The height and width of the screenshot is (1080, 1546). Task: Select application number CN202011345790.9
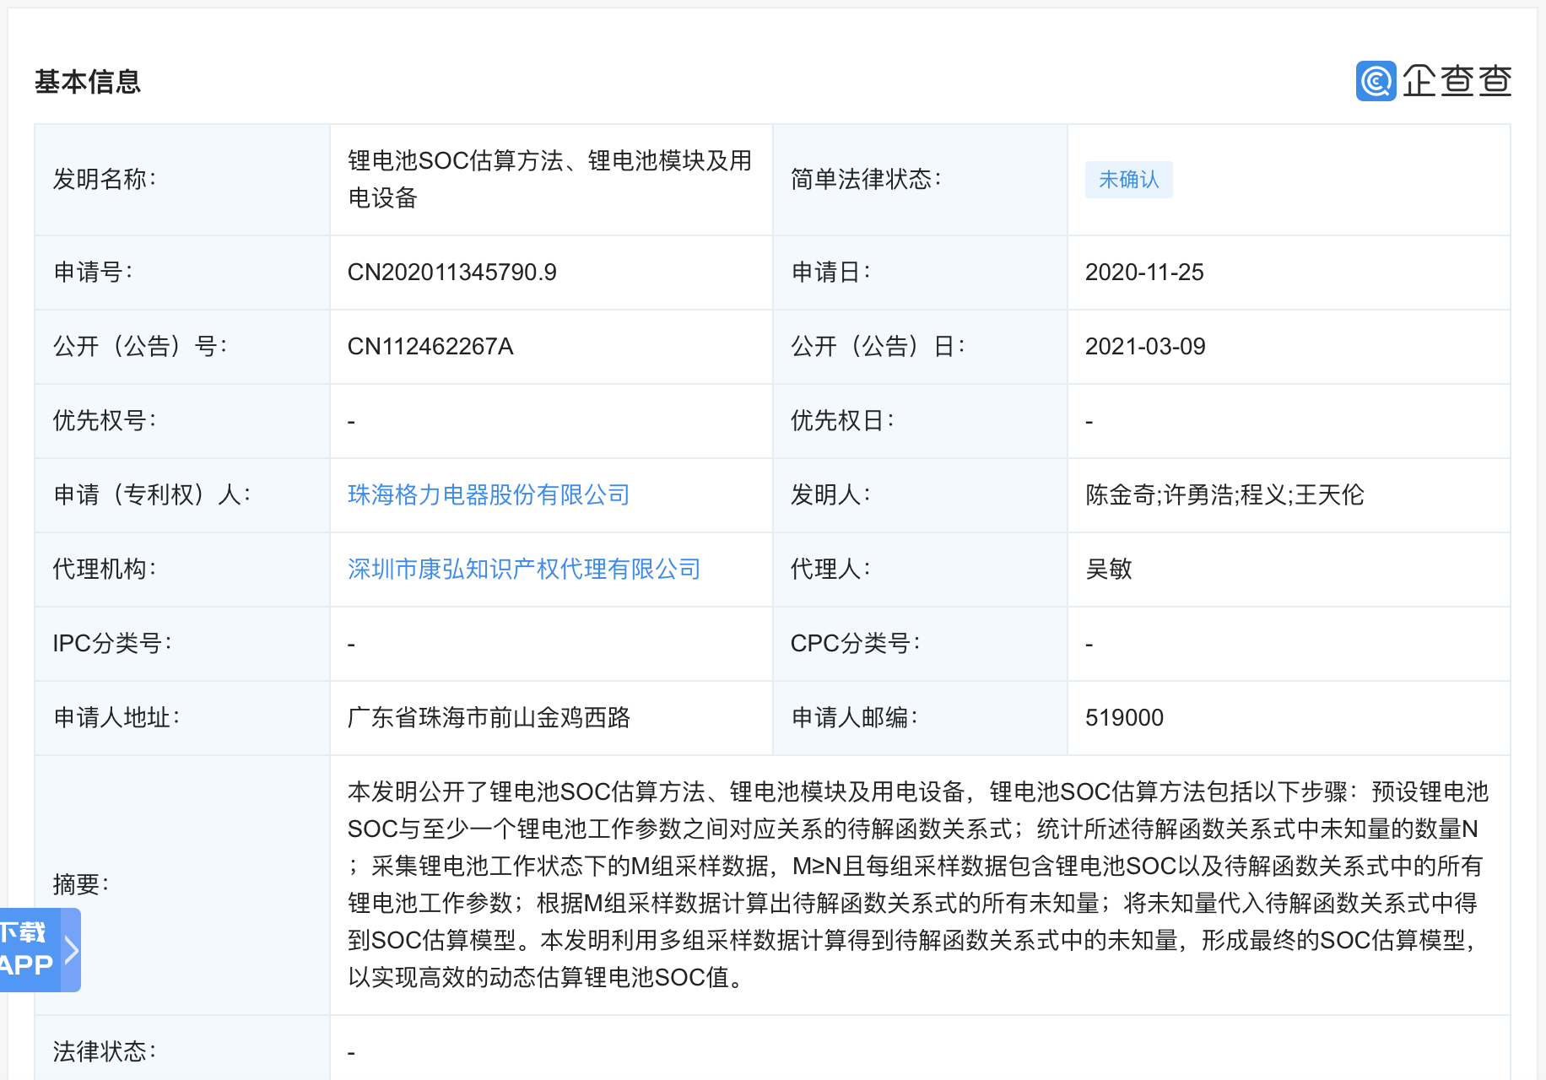[451, 272]
